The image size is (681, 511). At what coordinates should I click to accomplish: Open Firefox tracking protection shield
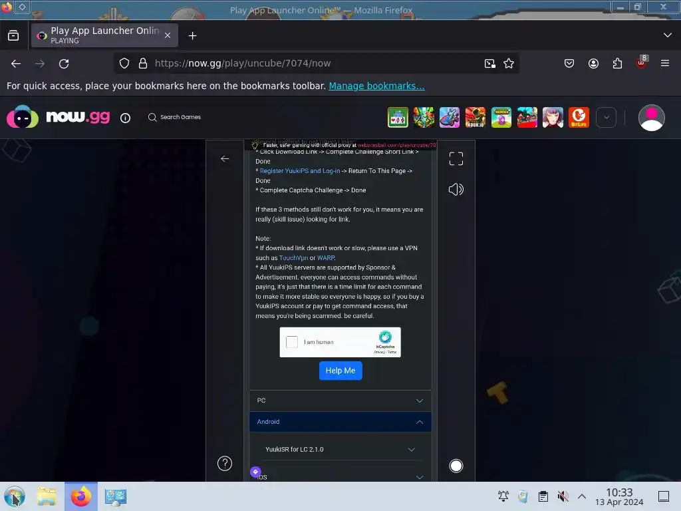124,63
